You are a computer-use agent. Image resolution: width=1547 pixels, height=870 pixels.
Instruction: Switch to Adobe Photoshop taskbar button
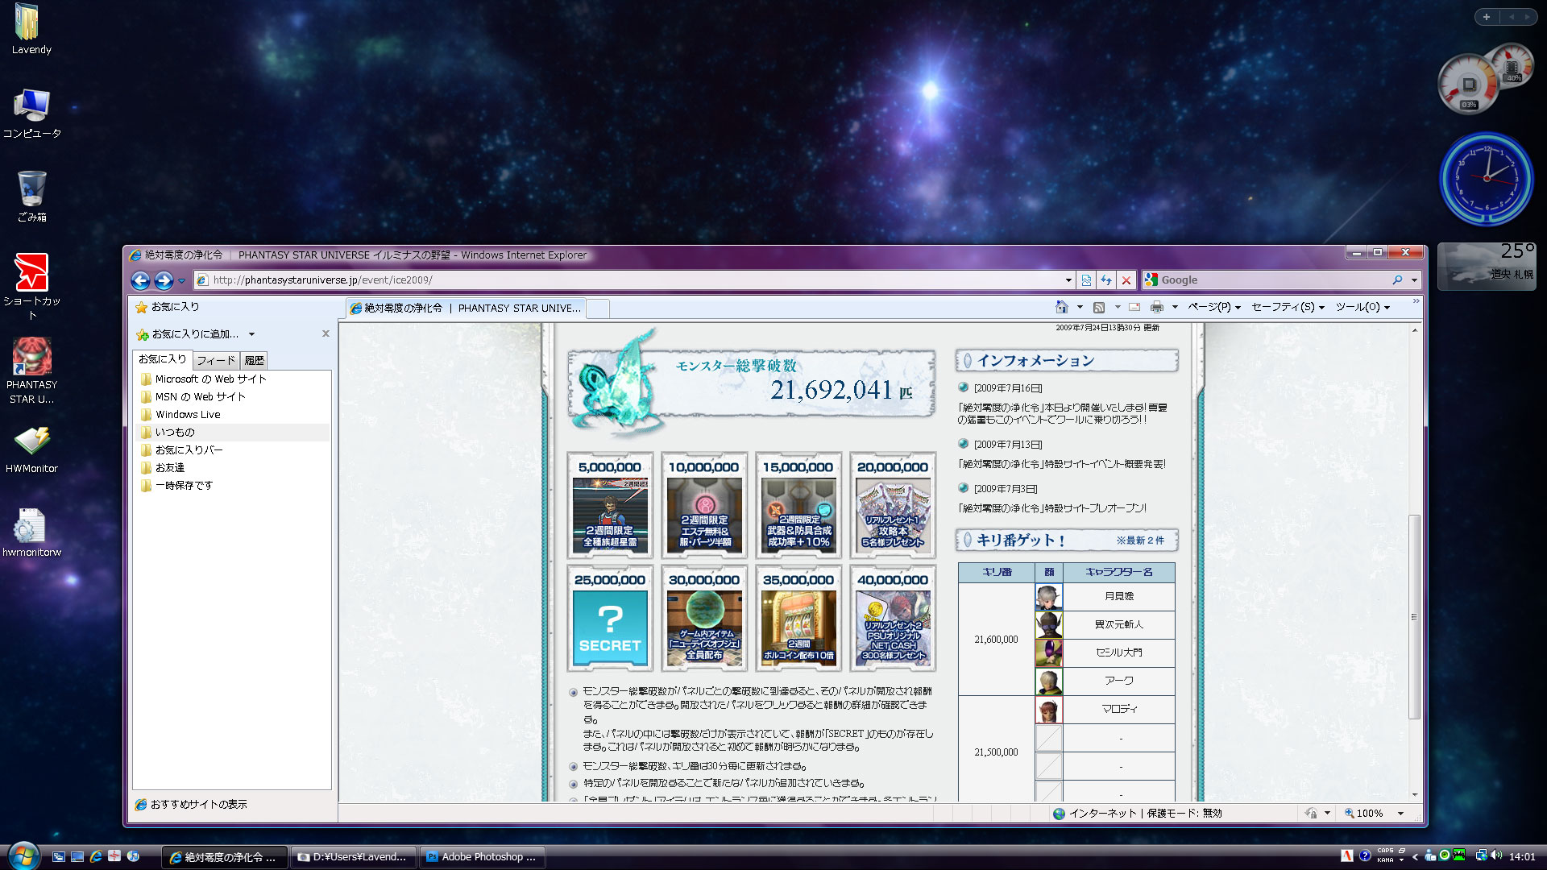point(482,857)
